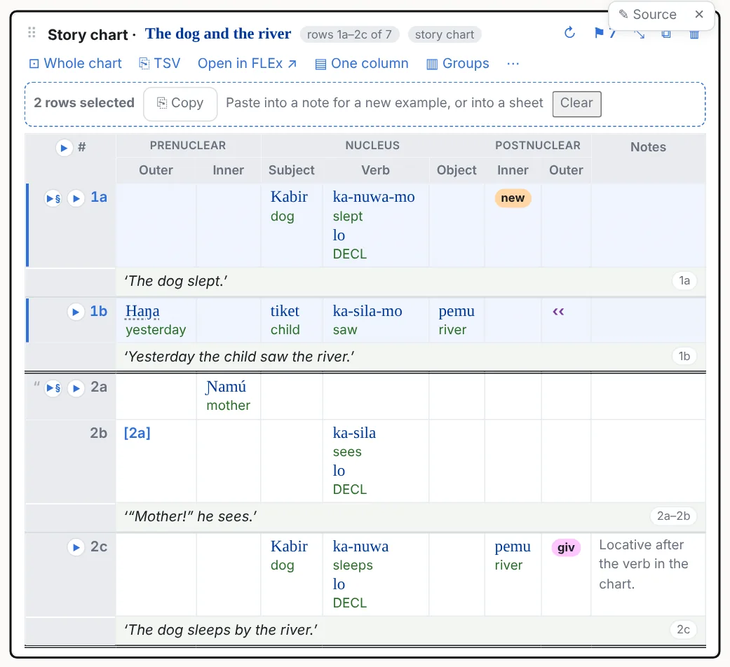Select the blue row label 1a
730x667 pixels.
pos(99,197)
